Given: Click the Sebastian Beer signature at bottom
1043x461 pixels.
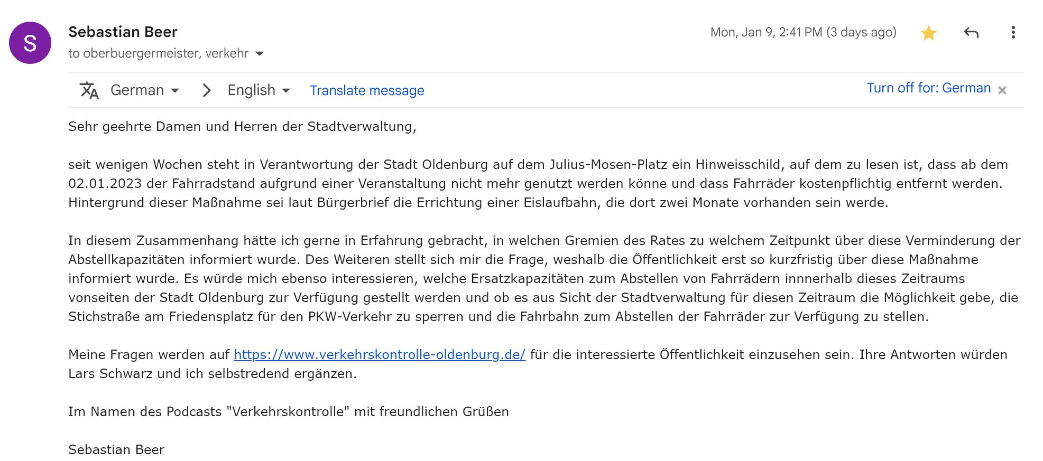Looking at the screenshot, I should (x=116, y=449).
